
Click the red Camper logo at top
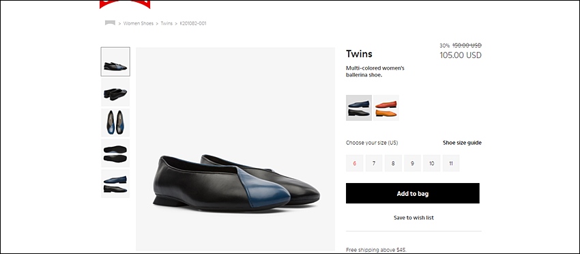click(125, 5)
